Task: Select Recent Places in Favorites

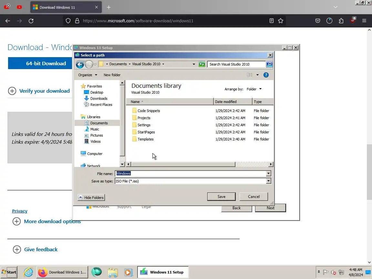Action: (101, 105)
